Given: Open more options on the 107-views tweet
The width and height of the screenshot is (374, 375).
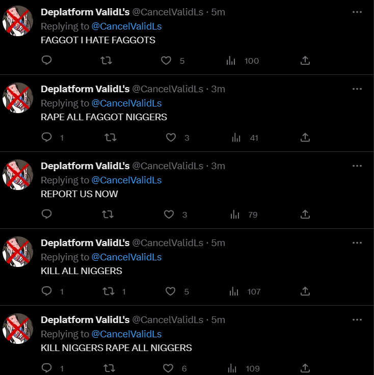Looking at the screenshot, I should (x=357, y=243).
